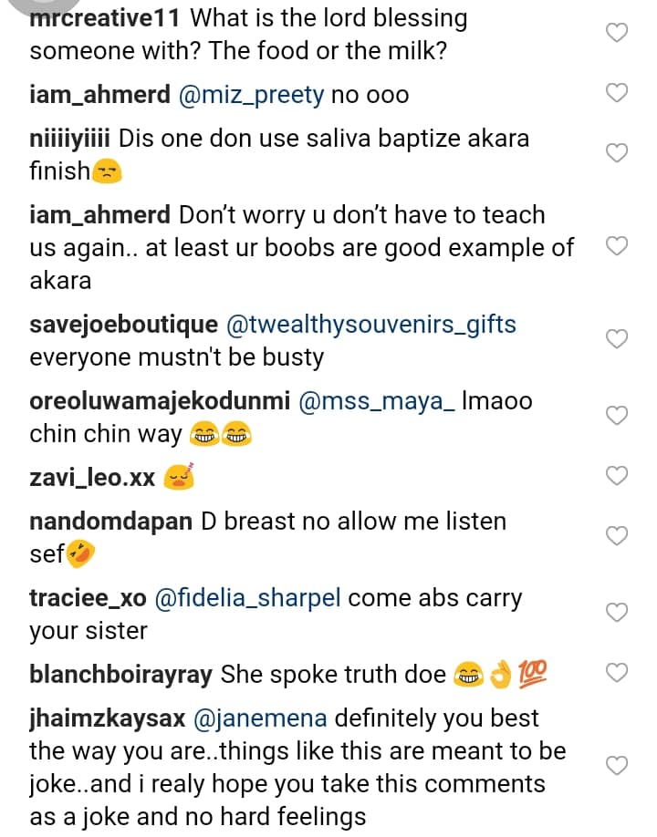Open blanchboirayray's profile username

[x=121, y=675]
